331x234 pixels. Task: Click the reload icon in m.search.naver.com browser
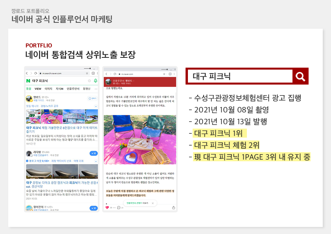pyautogui.click(x=36, y=74)
